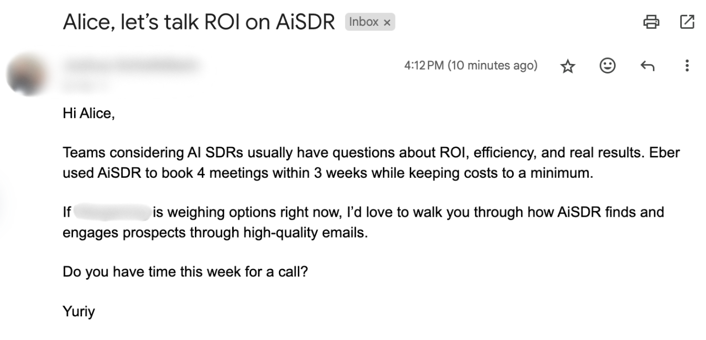Screen dimensions: 706x340
Task: Reply using the arrow icon
Action: [x=647, y=66]
